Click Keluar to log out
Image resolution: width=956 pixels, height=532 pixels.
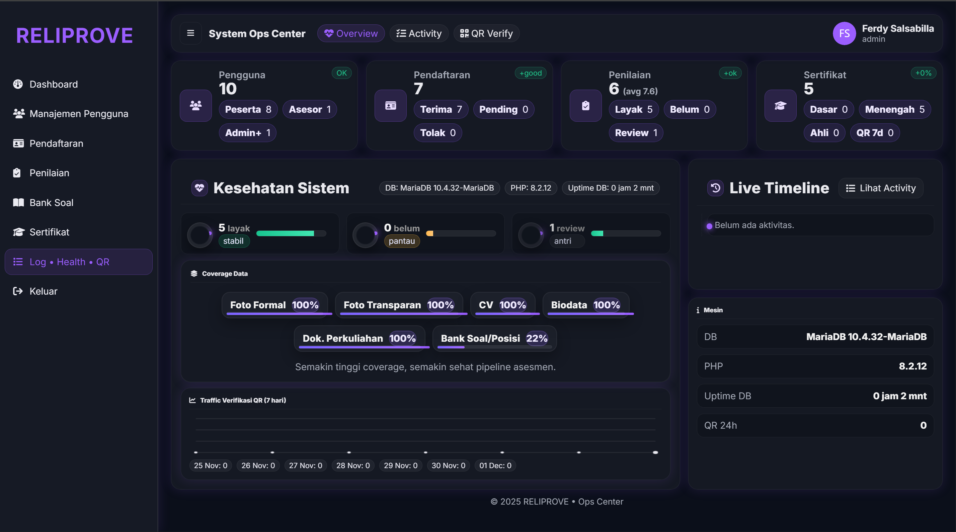[79, 291]
